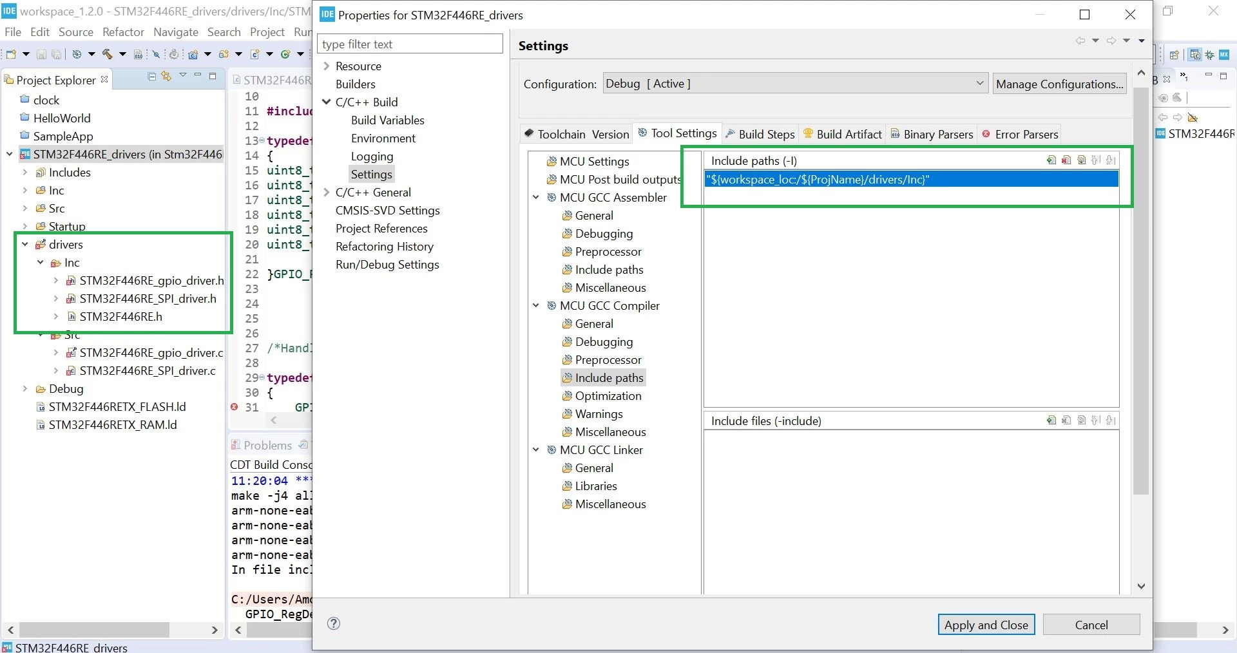The width and height of the screenshot is (1237, 653).
Task: Open the Search menu in the menu bar
Action: (x=224, y=32)
